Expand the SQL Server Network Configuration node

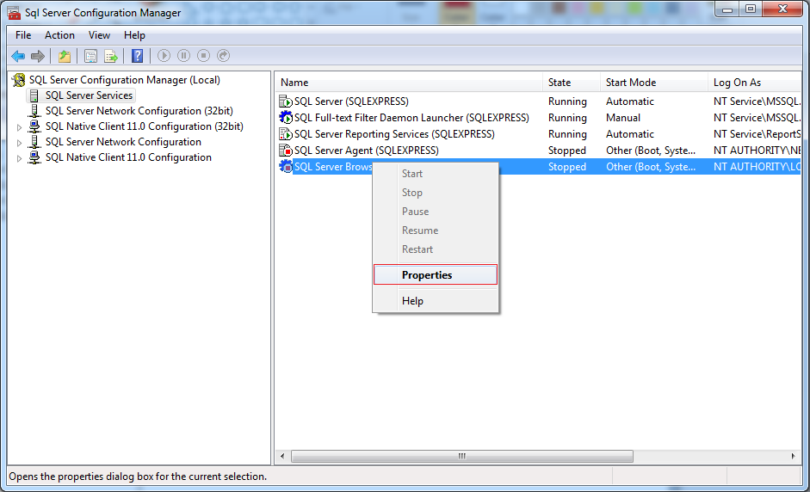(19, 143)
